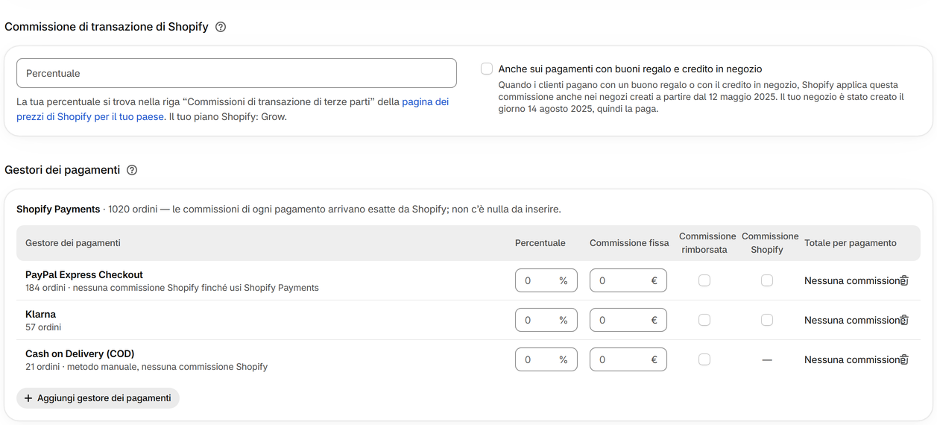The image size is (937, 425).
Task: Edit PayPal Express Checkout percentage field
Action: (546, 280)
